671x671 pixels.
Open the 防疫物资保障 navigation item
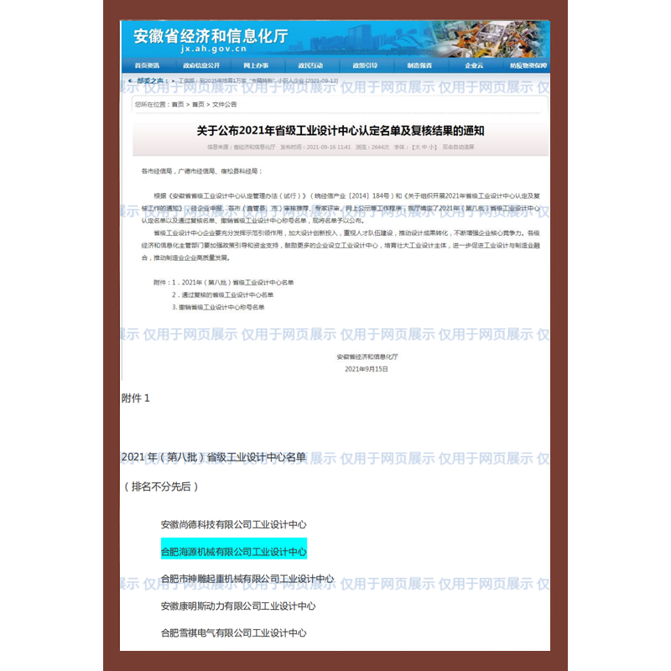[x=528, y=65]
